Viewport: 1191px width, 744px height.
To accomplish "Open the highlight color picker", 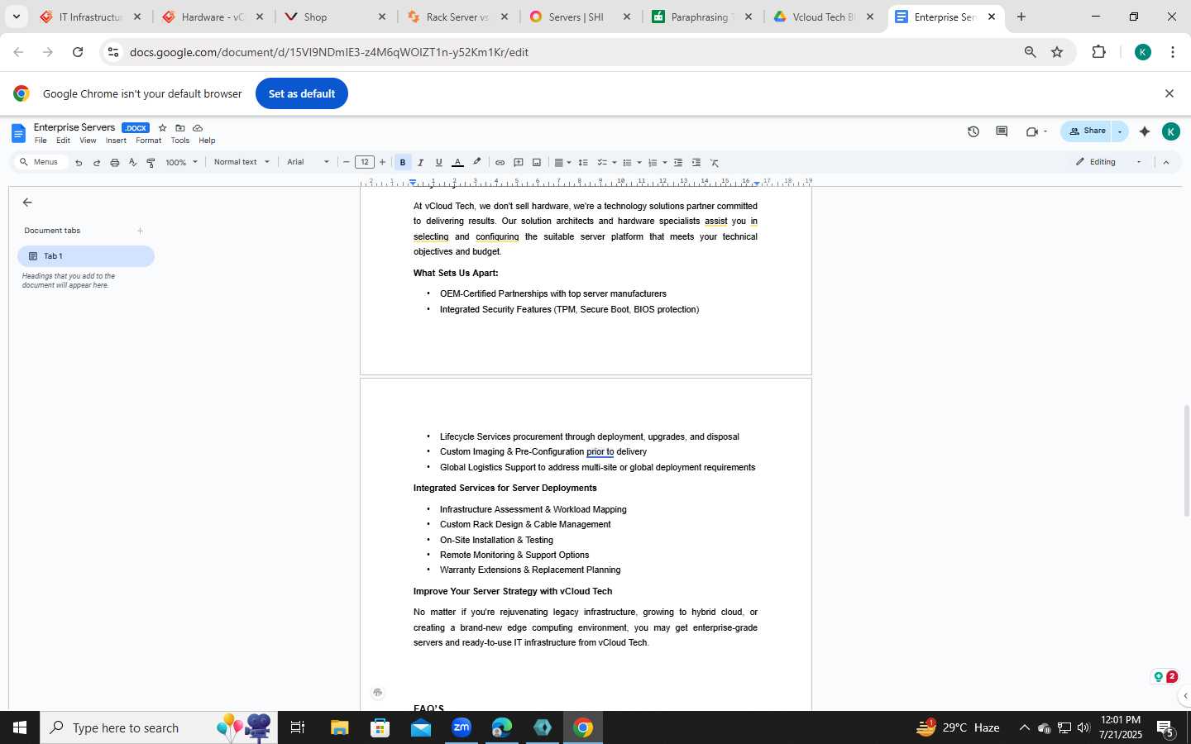I will click(x=476, y=163).
